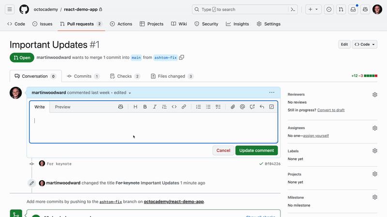Insert a heading
Viewport: 387px width, 217px height.
[x=135, y=107]
